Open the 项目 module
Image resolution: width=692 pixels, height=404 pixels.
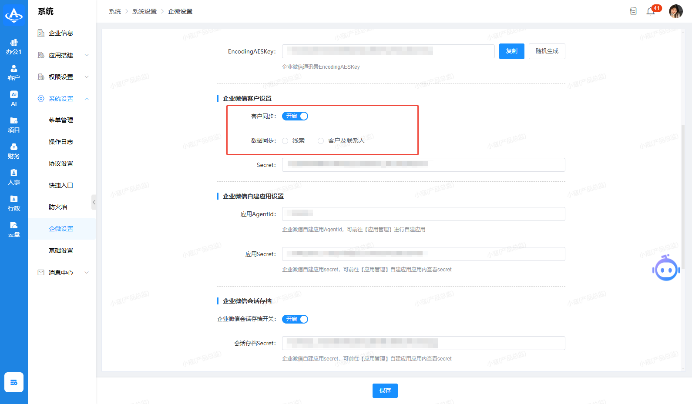[x=14, y=125]
